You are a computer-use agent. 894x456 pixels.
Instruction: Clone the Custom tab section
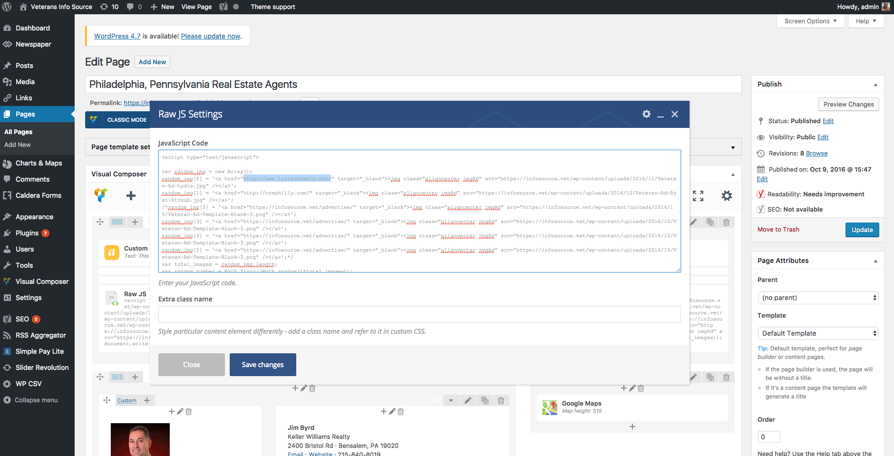pyautogui.click(x=485, y=400)
